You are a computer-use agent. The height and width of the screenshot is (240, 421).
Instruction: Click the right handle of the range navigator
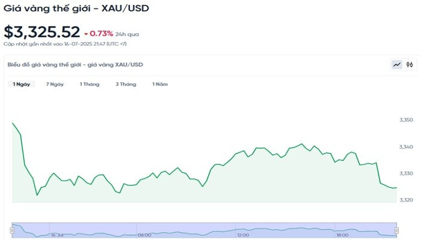pyautogui.click(x=397, y=230)
